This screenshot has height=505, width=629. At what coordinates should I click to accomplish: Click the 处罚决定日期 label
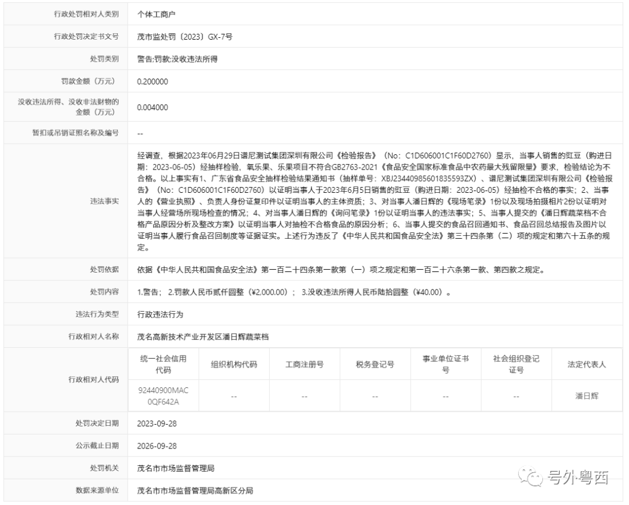[97, 423]
